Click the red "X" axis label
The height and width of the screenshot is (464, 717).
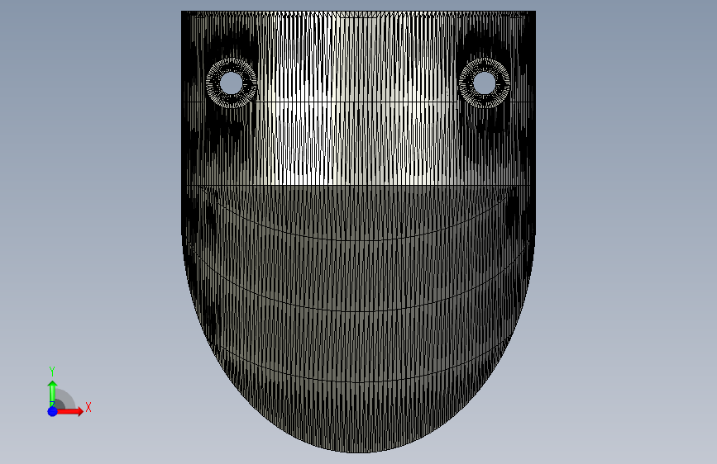click(88, 407)
